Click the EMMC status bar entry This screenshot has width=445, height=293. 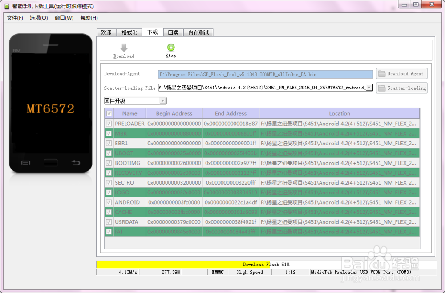pos(218,272)
